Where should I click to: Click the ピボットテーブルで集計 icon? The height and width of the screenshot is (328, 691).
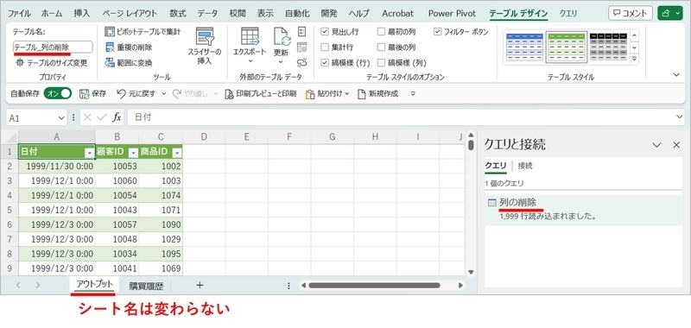pos(110,32)
